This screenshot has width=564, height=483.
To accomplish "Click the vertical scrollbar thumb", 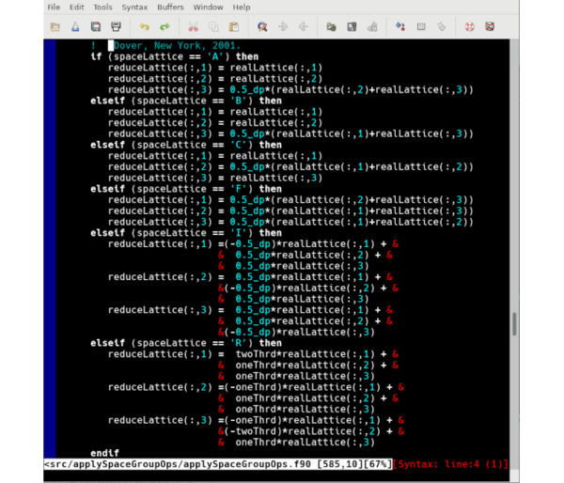I will point(514,323).
